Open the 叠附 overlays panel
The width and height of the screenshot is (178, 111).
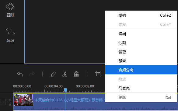tap(10, 10)
